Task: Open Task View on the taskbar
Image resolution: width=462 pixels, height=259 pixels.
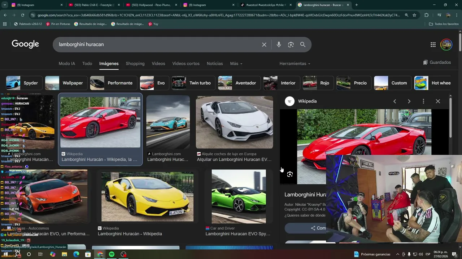Action: point(40,254)
